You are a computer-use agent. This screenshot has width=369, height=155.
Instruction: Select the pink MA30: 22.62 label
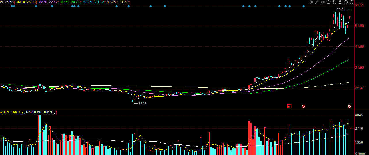tap(49, 2)
